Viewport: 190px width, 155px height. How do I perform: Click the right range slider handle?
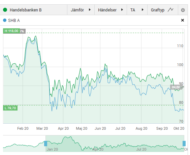coord(184,144)
